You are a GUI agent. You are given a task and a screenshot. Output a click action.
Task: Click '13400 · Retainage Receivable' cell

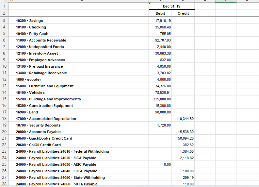point(82,73)
